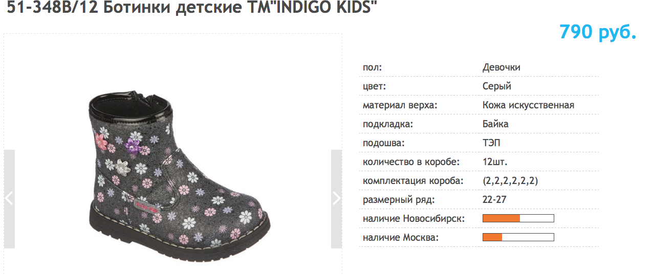Image resolution: width=652 pixels, height=275 pixels.
Task: Click the next image arrow
Action: 336,198
